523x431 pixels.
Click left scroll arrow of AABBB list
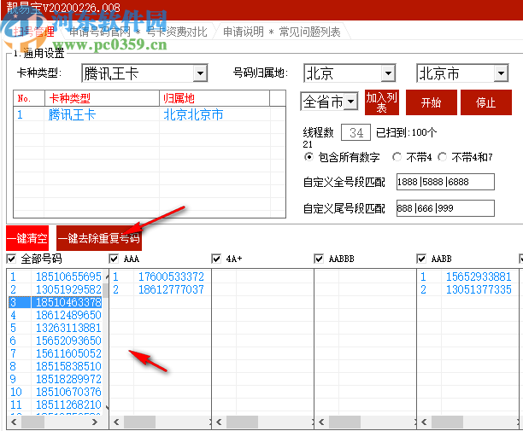(321, 422)
